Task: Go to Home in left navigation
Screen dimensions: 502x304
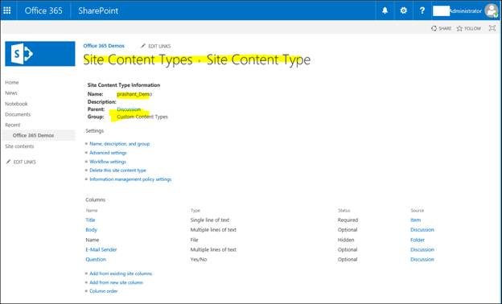Action: (12, 82)
